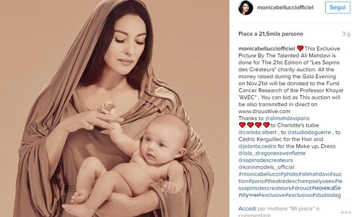Open @carlota.albert profile mention
This screenshot has height=217, width=352.
(x=257, y=132)
